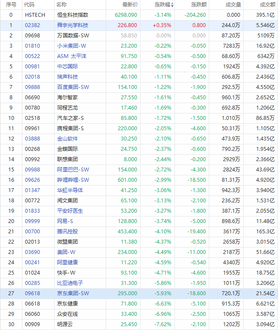This screenshot has height=330, width=278.
Task: Select the 众安在线 row name
Action: (67, 314)
